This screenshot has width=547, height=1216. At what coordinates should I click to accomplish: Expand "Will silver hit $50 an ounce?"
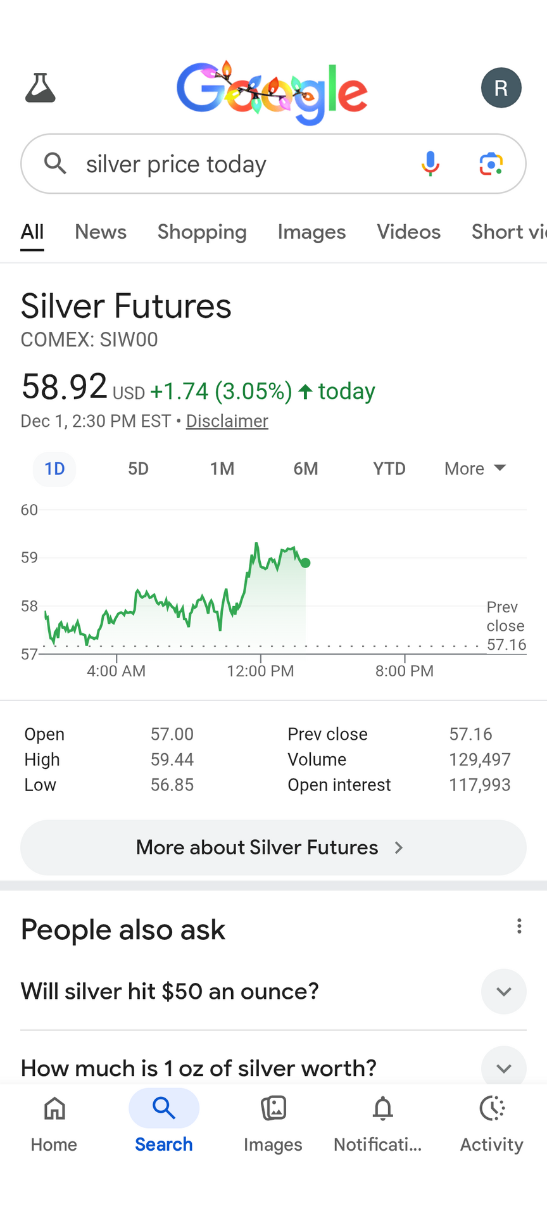[503, 991]
